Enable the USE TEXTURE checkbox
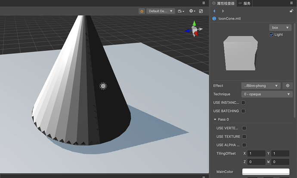The height and width of the screenshot is (178, 297). click(244, 137)
